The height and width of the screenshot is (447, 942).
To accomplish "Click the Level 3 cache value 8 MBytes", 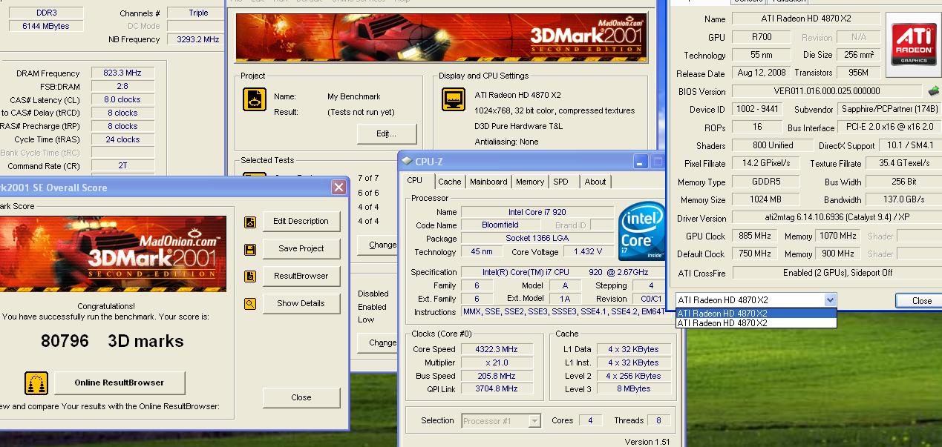I will click(x=633, y=388).
